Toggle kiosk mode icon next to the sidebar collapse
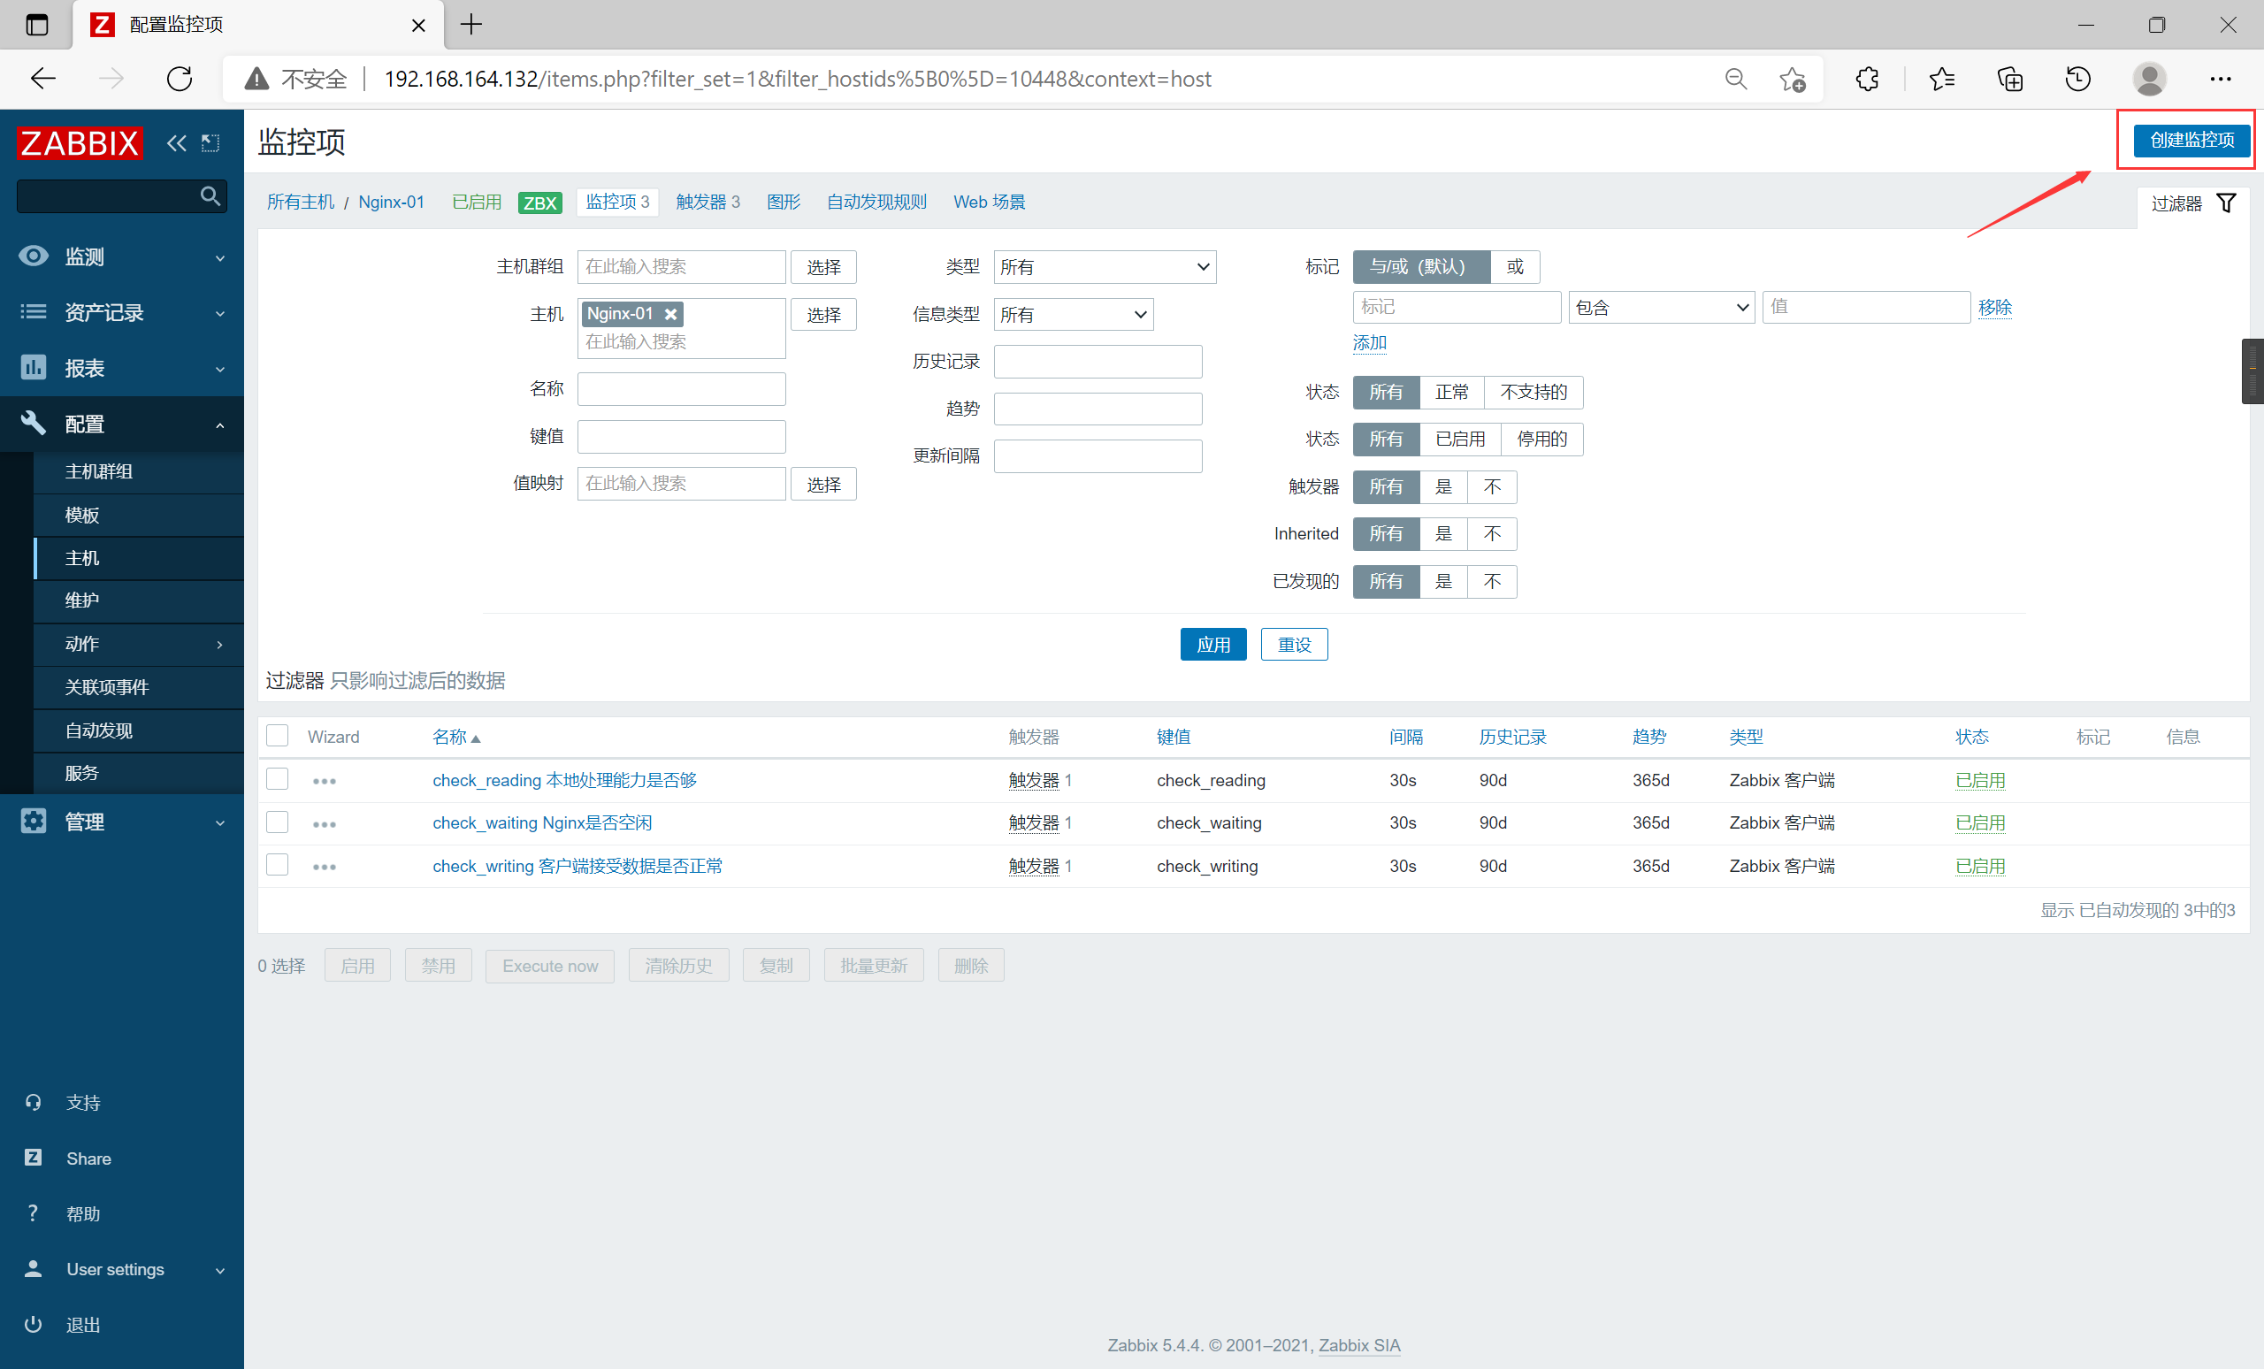 coord(210,143)
